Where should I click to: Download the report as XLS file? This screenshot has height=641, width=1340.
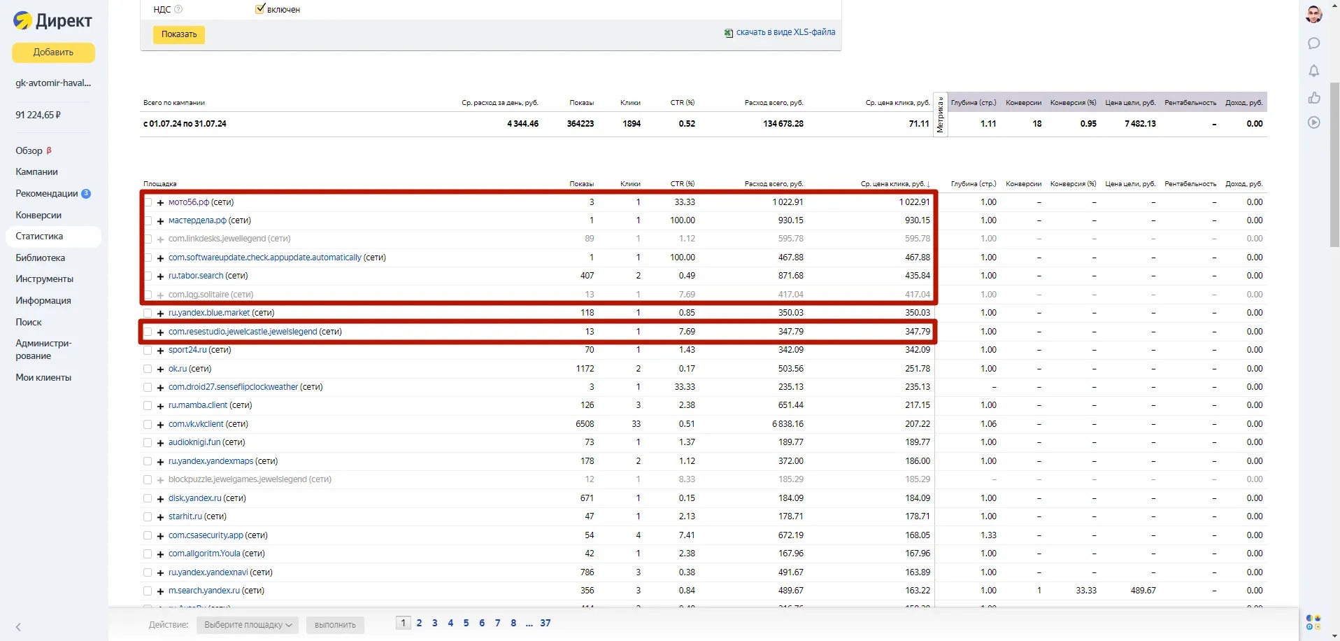coord(785,32)
